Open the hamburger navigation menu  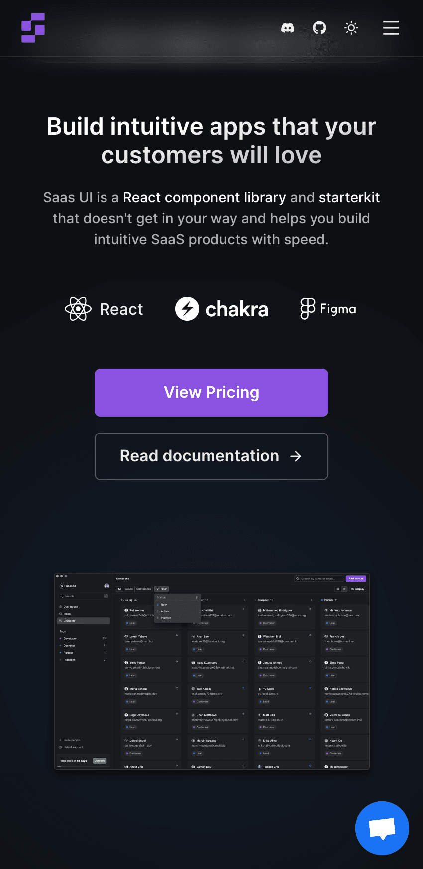[x=391, y=28]
